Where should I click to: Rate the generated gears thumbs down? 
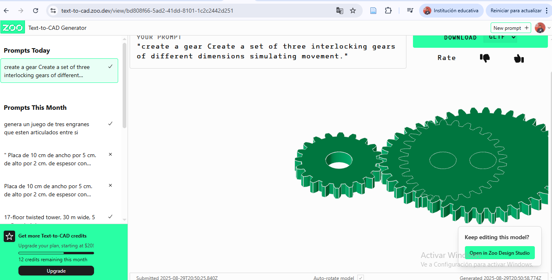click(x=484, y=58)
